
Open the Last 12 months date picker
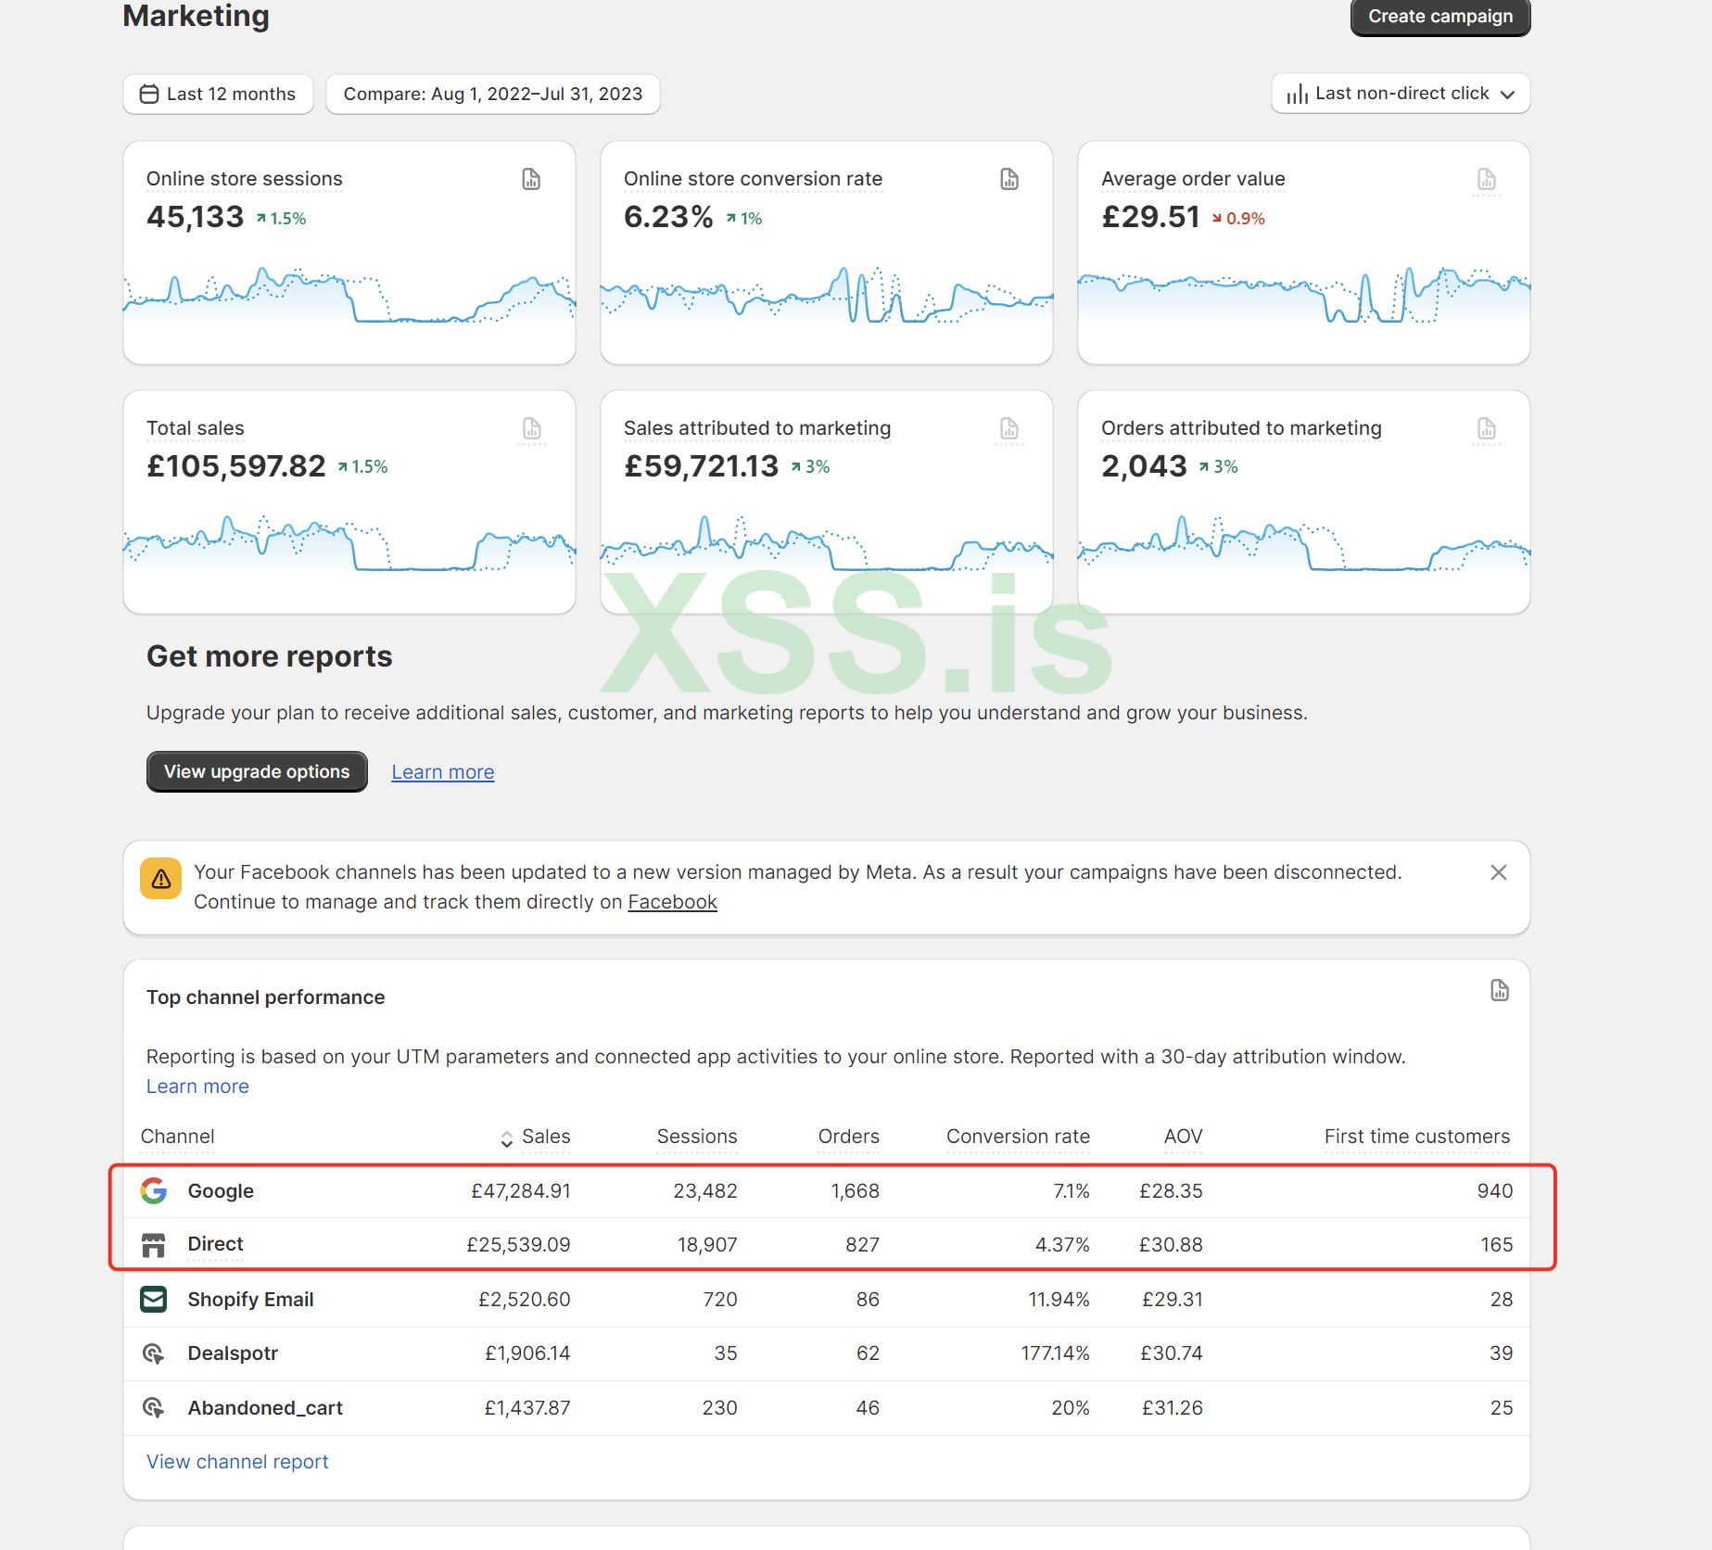(218, 94)
